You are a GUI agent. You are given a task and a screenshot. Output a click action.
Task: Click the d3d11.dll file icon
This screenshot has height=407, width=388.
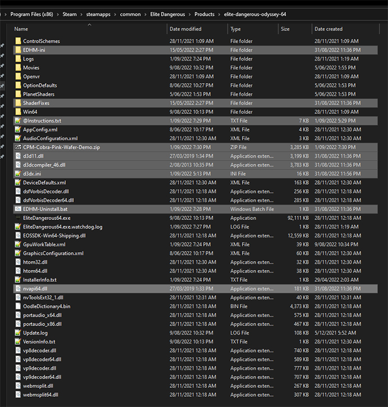(x=18, y=156)
